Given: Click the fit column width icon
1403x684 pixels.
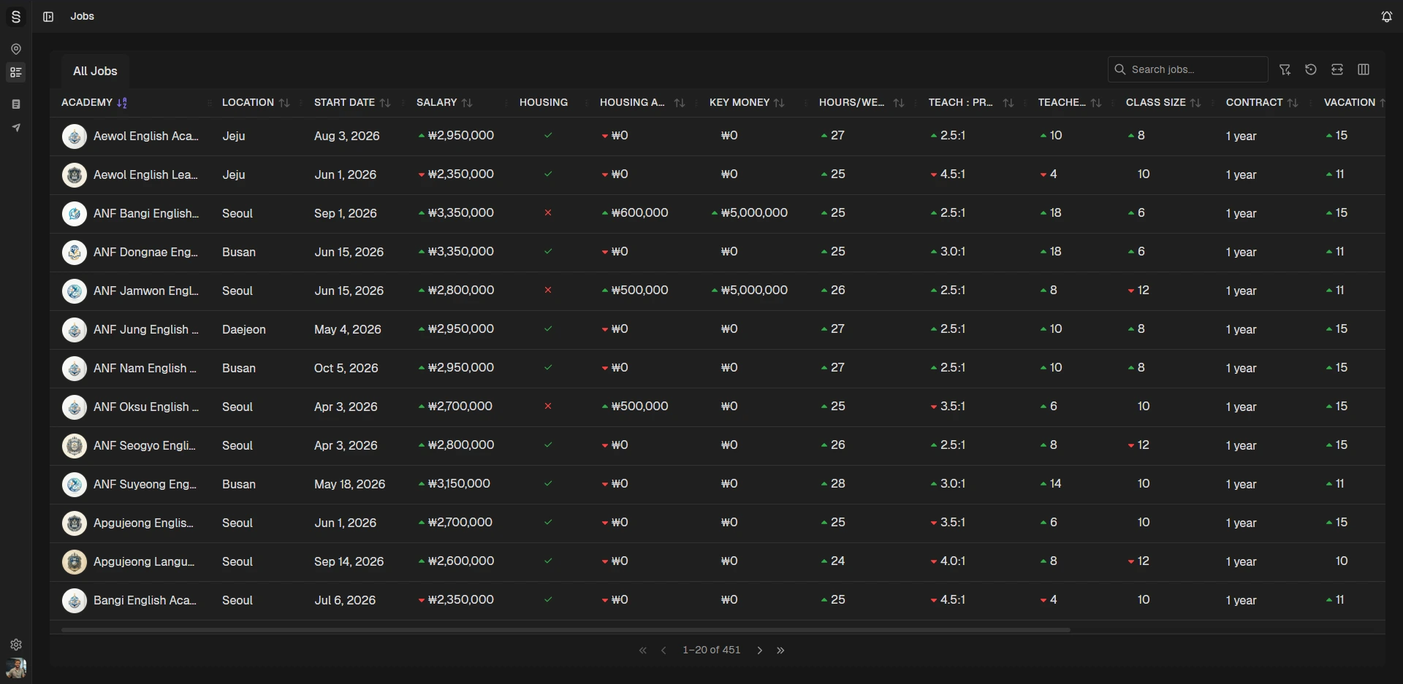Looking at the screenshot, I should [1337, 69].
